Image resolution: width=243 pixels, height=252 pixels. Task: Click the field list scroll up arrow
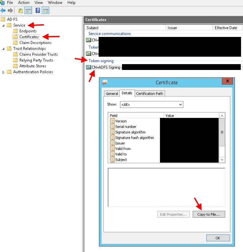pos(222,116)
